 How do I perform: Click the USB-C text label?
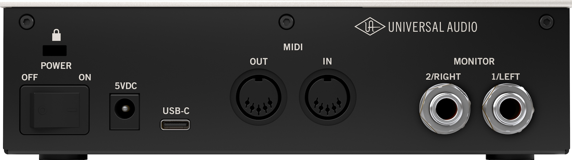(176, 111)
